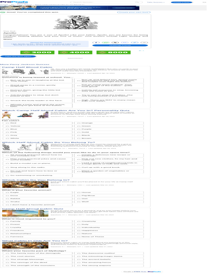Select the Orange color option
The image size is (208, 278).
coord(109,123)
